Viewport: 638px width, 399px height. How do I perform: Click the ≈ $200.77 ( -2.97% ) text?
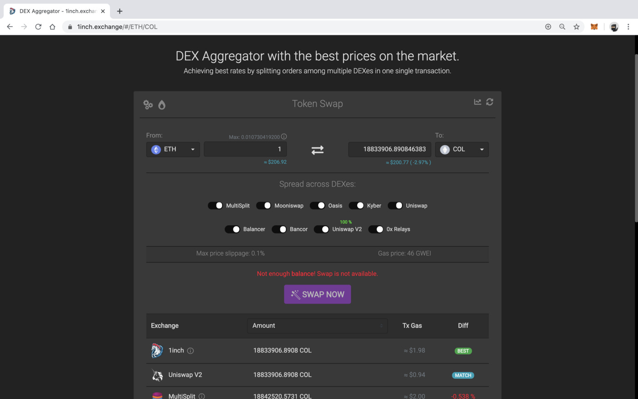(408, 162)
